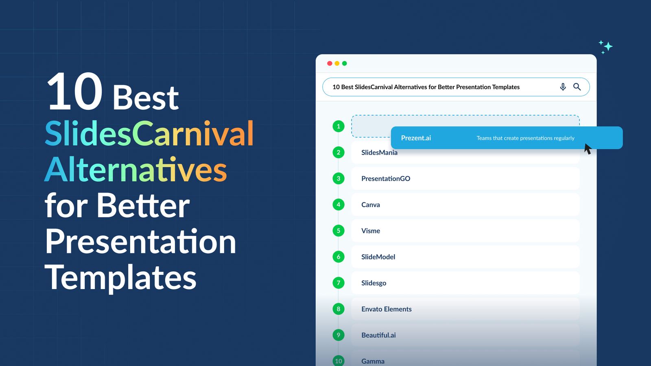Image resolution: width=651 pixels, height=366 pixels.
Task: Click the green number 9 badge
Action: 339,335
